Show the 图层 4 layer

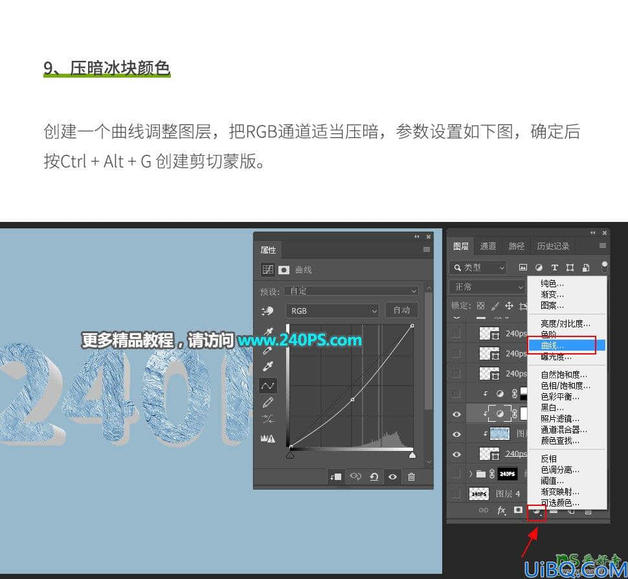coord(456,494)
